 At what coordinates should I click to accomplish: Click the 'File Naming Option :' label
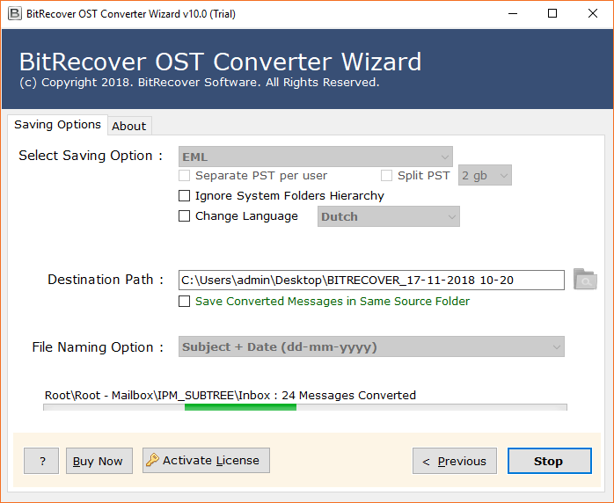coord(98,346)
